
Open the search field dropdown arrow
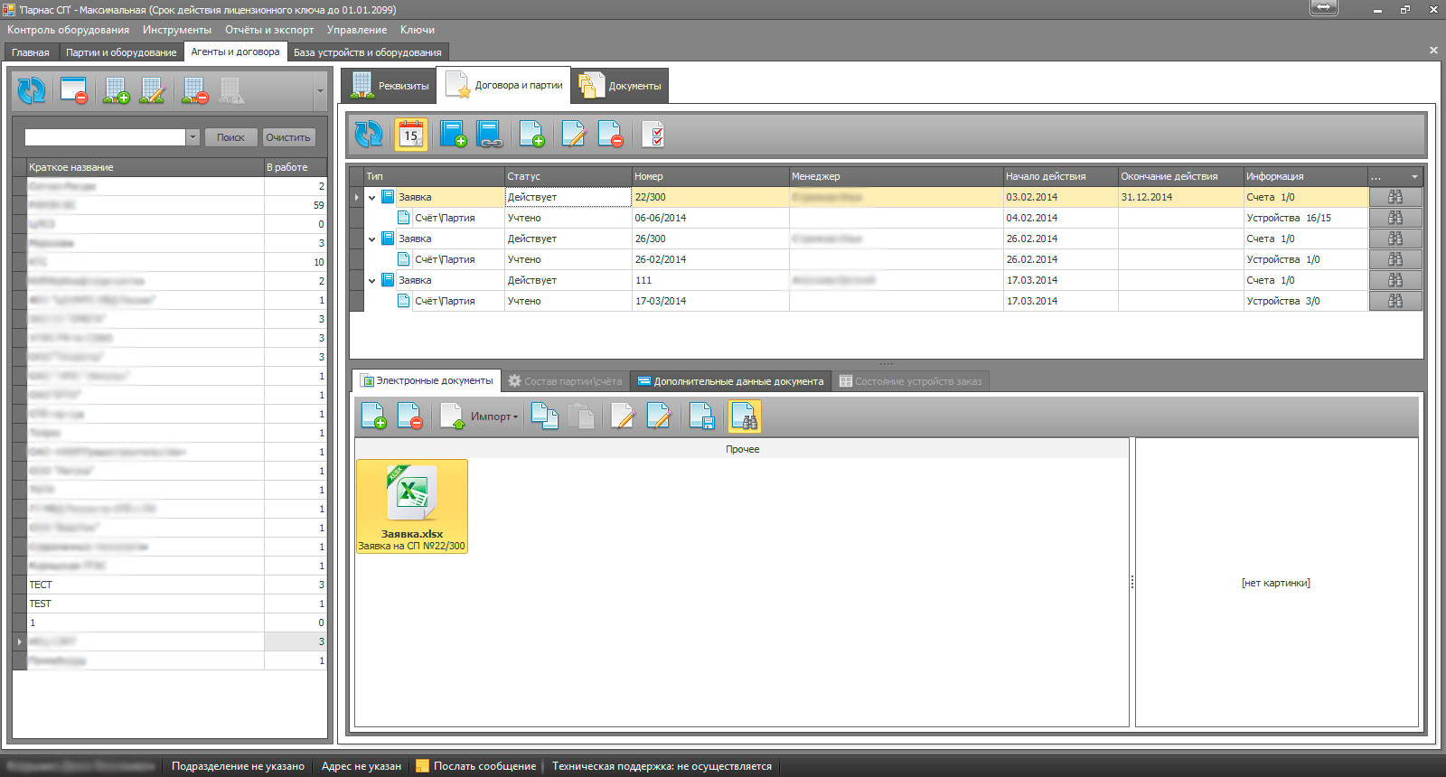tap(192, 137)
